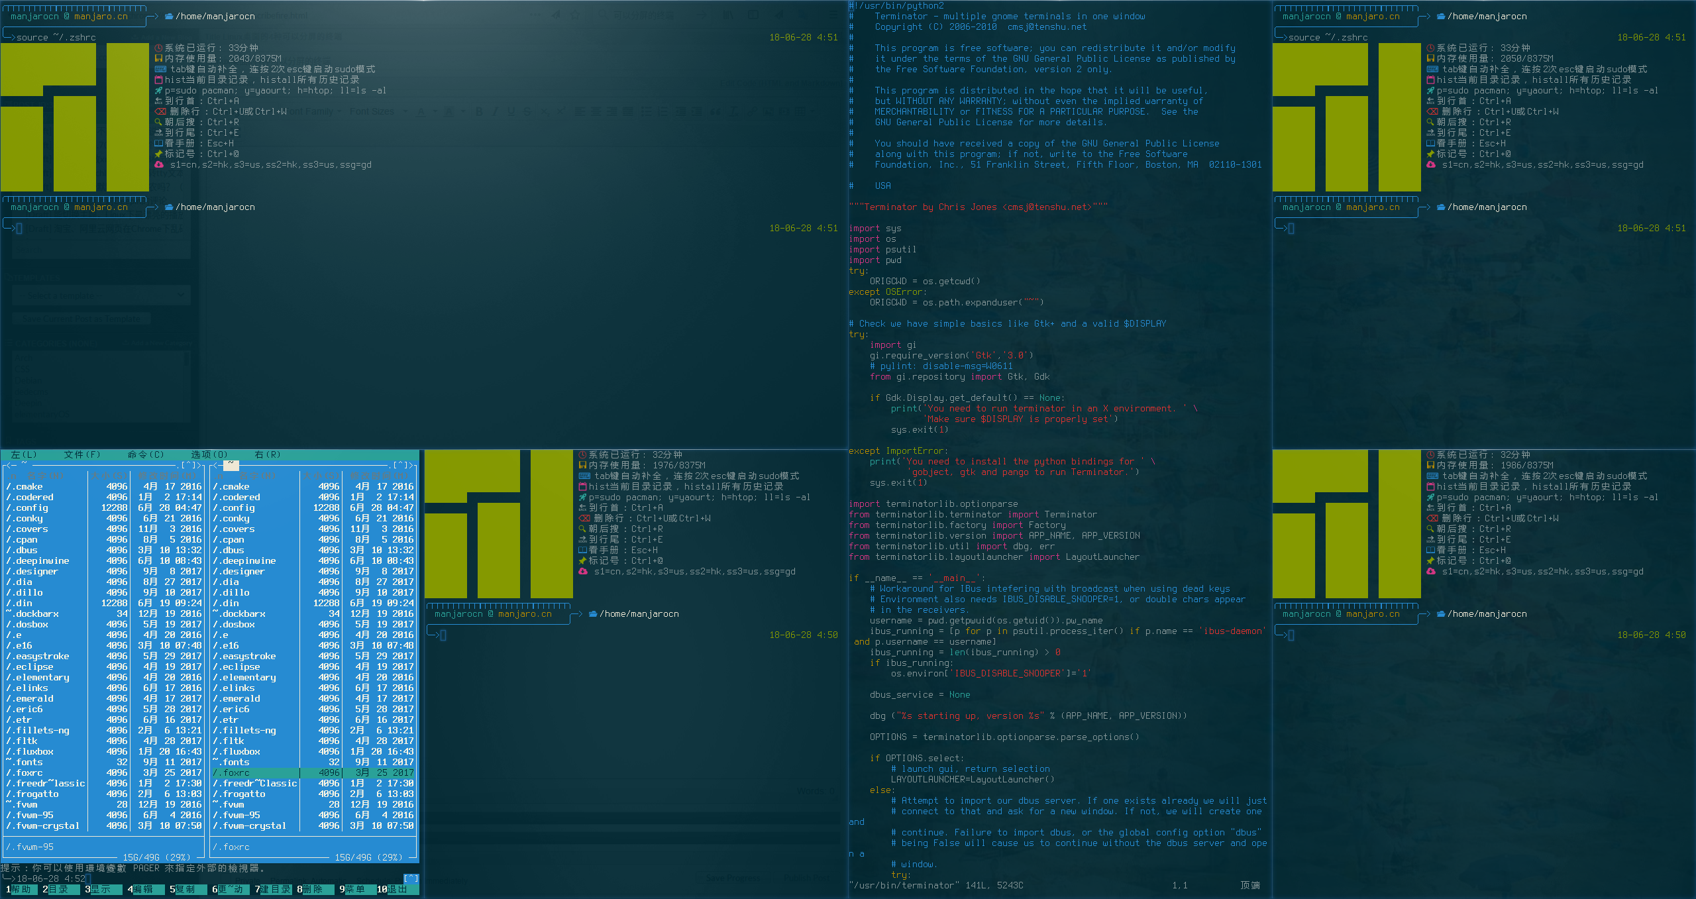Click the vim status line "/usr/bin/terminator" 141L, 5243C

pyautogui.click(x=936, y=885)
